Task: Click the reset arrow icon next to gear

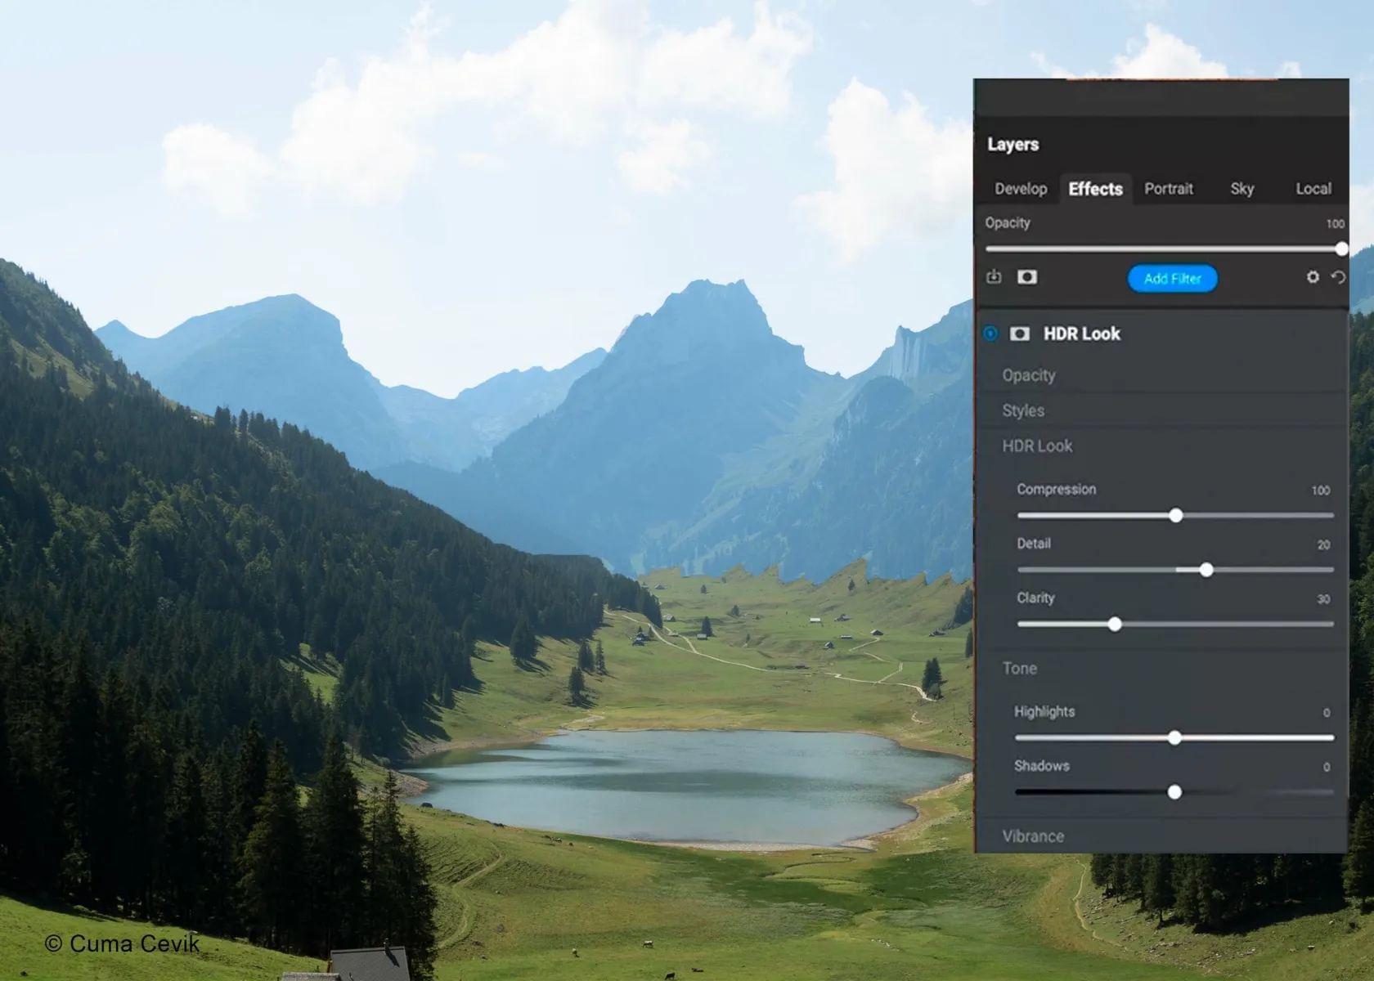Action: [1338, 277]
